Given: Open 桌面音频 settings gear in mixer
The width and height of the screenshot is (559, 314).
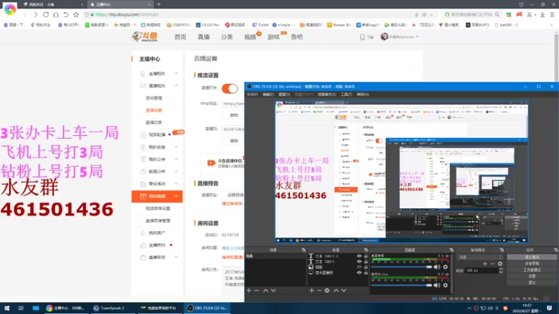Looking at the screenshot, I should click(445, 267).
